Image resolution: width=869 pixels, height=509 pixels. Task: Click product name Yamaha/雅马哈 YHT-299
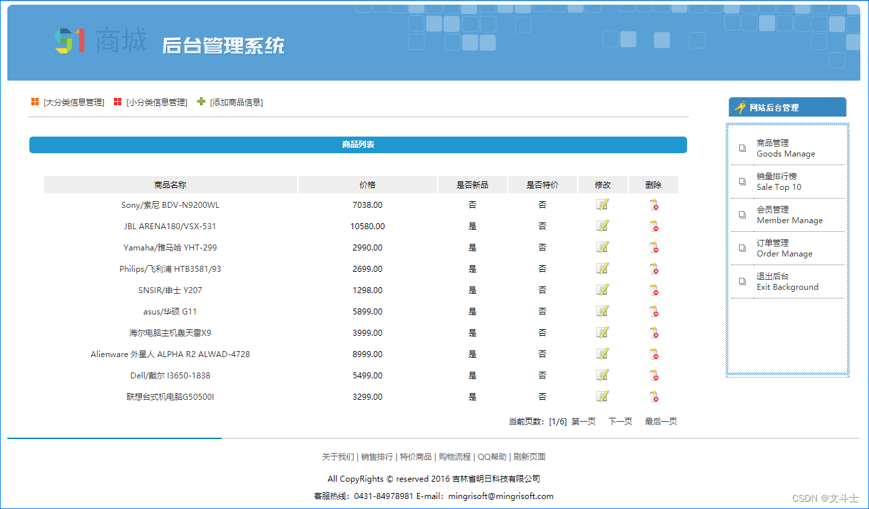coord(171,248)
